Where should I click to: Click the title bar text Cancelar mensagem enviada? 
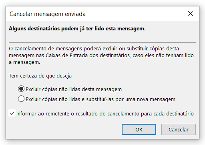48,14
